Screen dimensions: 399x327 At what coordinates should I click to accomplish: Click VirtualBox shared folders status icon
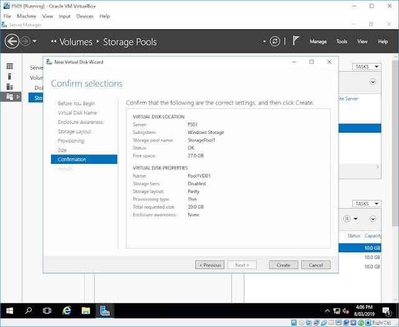click(331, 323)
